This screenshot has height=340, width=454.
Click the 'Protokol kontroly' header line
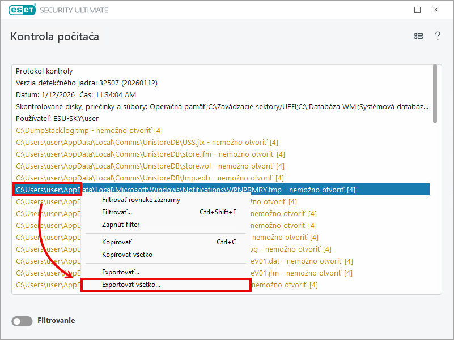click(x=44, y=71)
